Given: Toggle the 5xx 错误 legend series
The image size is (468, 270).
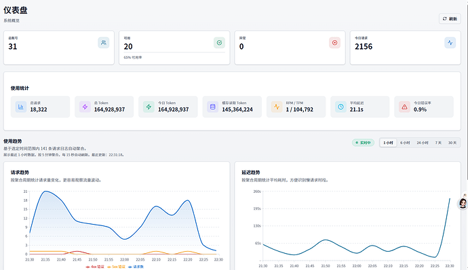Looking at the screenshot, I should pos(116,267).
